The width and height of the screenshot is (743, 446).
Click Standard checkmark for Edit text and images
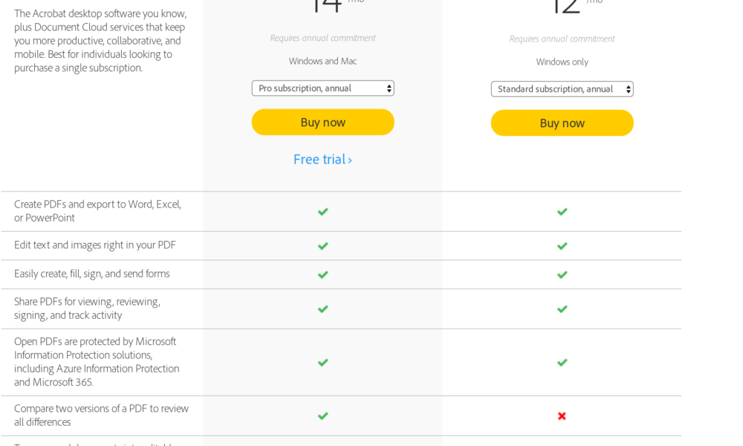562,246
